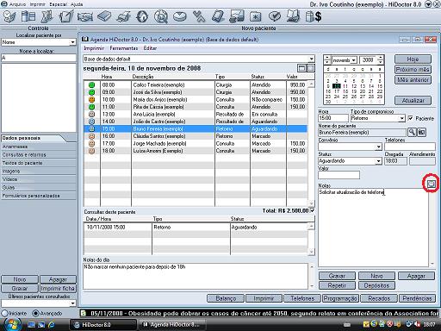Click the handshake toolbar icon
Image resolution: width=441 pixels, height=331 pixels.
point(85,17)
